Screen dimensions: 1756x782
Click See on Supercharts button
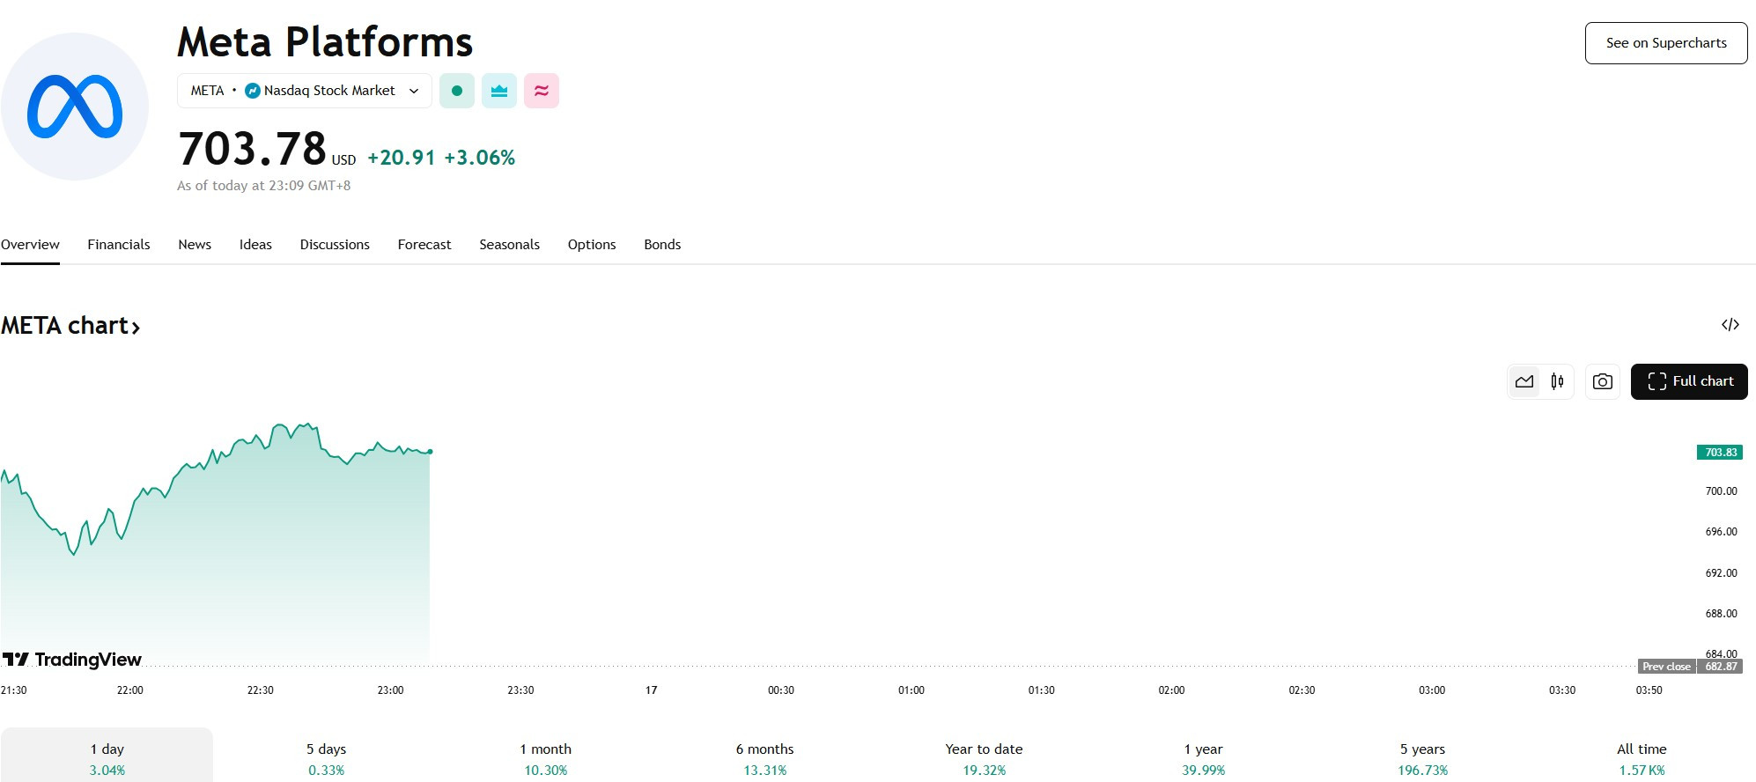1666,43
